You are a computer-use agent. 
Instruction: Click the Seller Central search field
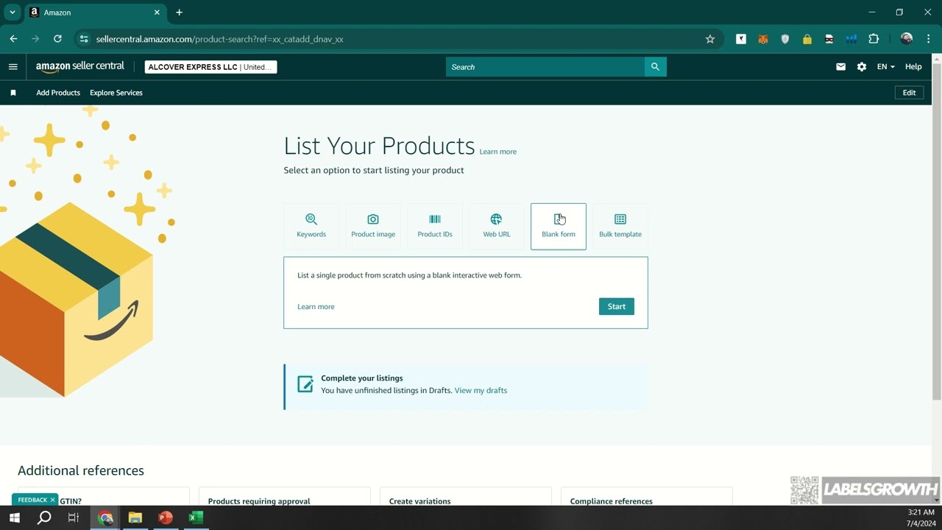[x=545, y=67]
